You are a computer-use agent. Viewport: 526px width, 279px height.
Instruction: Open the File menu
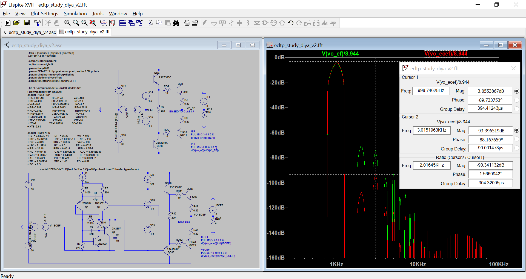tap(6, 14)
